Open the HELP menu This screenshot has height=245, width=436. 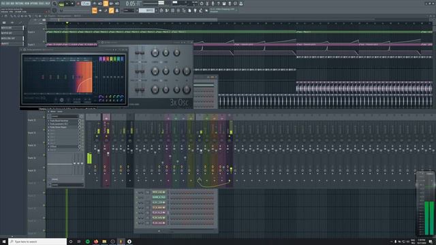(48, 3)
